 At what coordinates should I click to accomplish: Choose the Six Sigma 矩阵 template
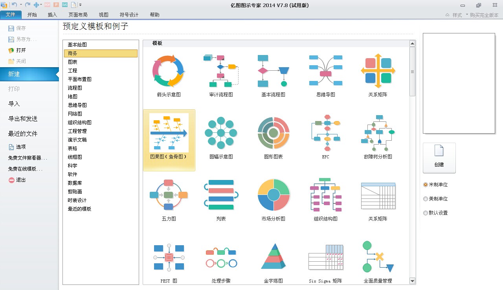pyautogui.click(x=325, y=258)
